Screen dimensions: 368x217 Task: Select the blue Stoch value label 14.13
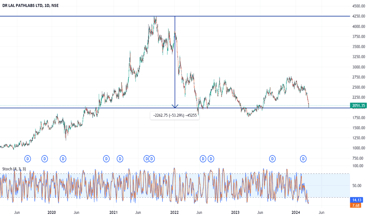coord(356,200)
